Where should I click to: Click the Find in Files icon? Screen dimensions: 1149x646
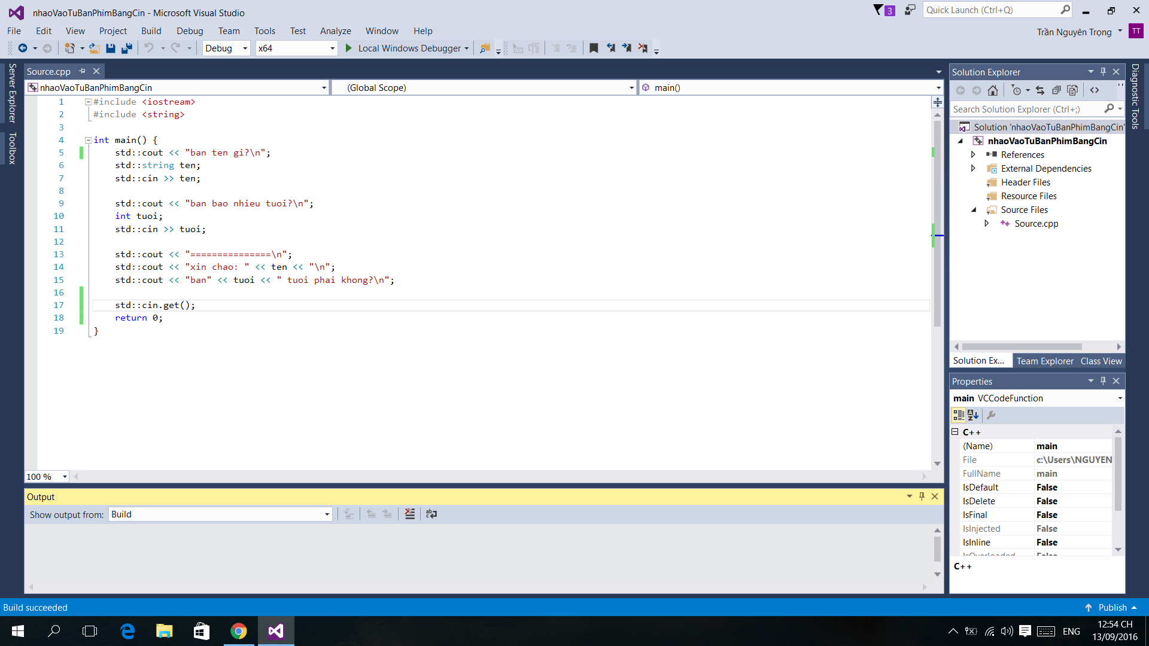point(485,48)
